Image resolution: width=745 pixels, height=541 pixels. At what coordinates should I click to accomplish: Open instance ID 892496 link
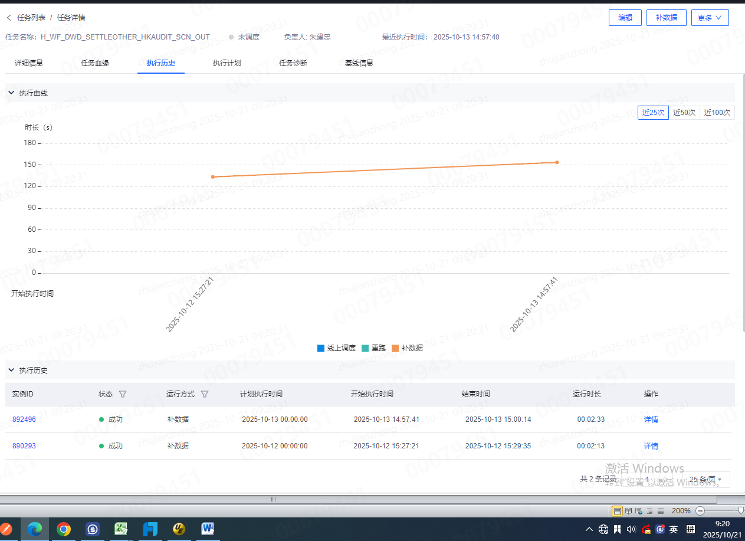pyautogui.click(x=24, y=419)
